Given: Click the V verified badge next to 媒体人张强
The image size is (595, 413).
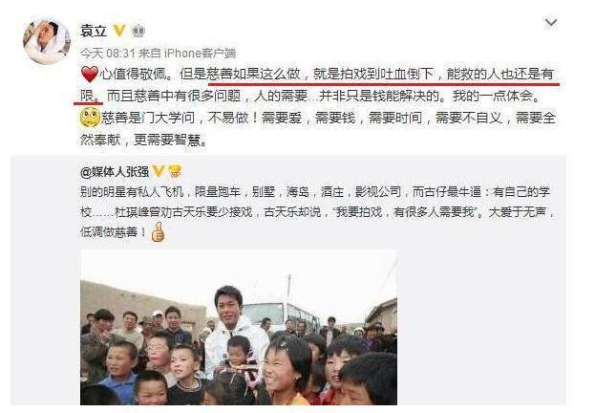Looking at the screenshot, I should [159, 171].
